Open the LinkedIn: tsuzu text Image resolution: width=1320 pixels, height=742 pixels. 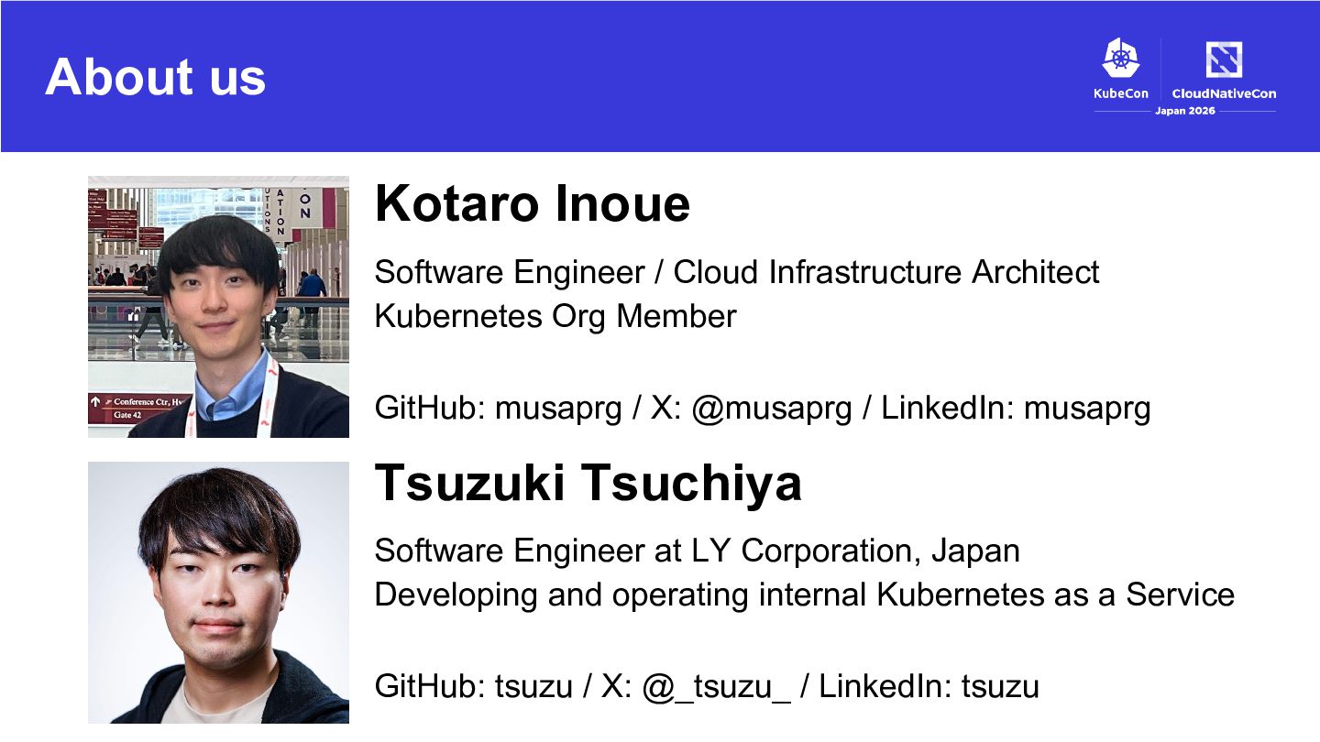click(929, 686)
